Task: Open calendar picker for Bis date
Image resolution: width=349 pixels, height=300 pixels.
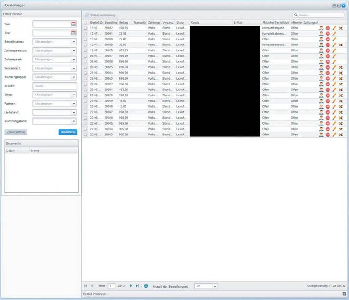Action: point(74,33)
